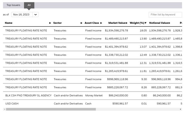
Task: Click the horizontal scrollbar left arrow
Action: [x=5, y=109]
